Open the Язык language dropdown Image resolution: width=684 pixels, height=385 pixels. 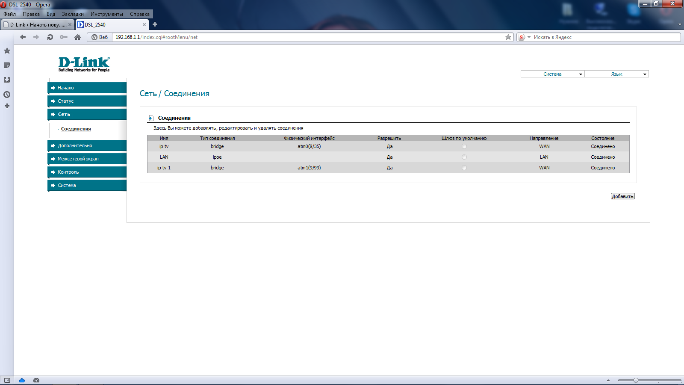616,74
